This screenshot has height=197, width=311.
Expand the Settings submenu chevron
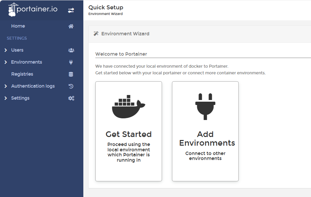(6, 98)
